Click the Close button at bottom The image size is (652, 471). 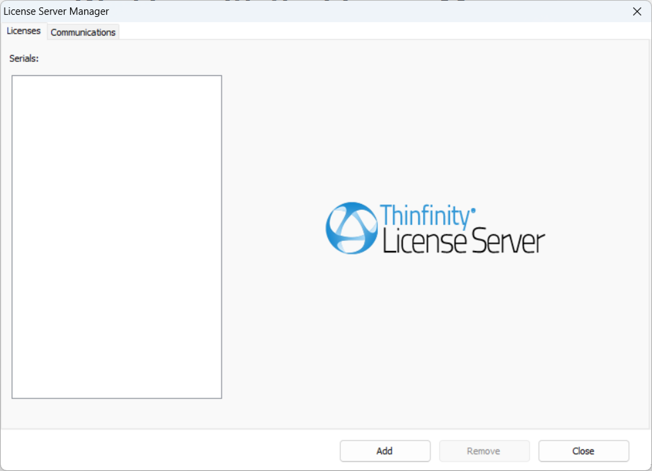click(583, 451)
